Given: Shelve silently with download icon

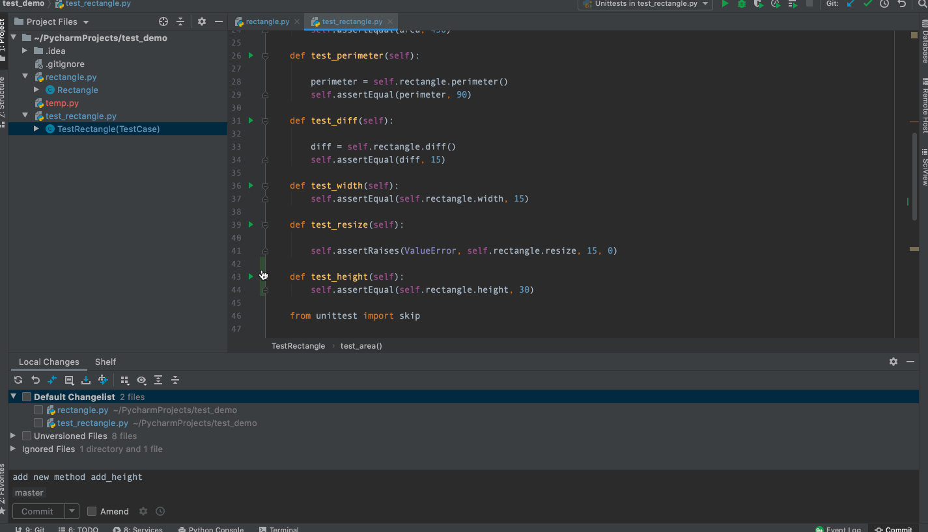Looking at the screenshot, I should (85, 380).
